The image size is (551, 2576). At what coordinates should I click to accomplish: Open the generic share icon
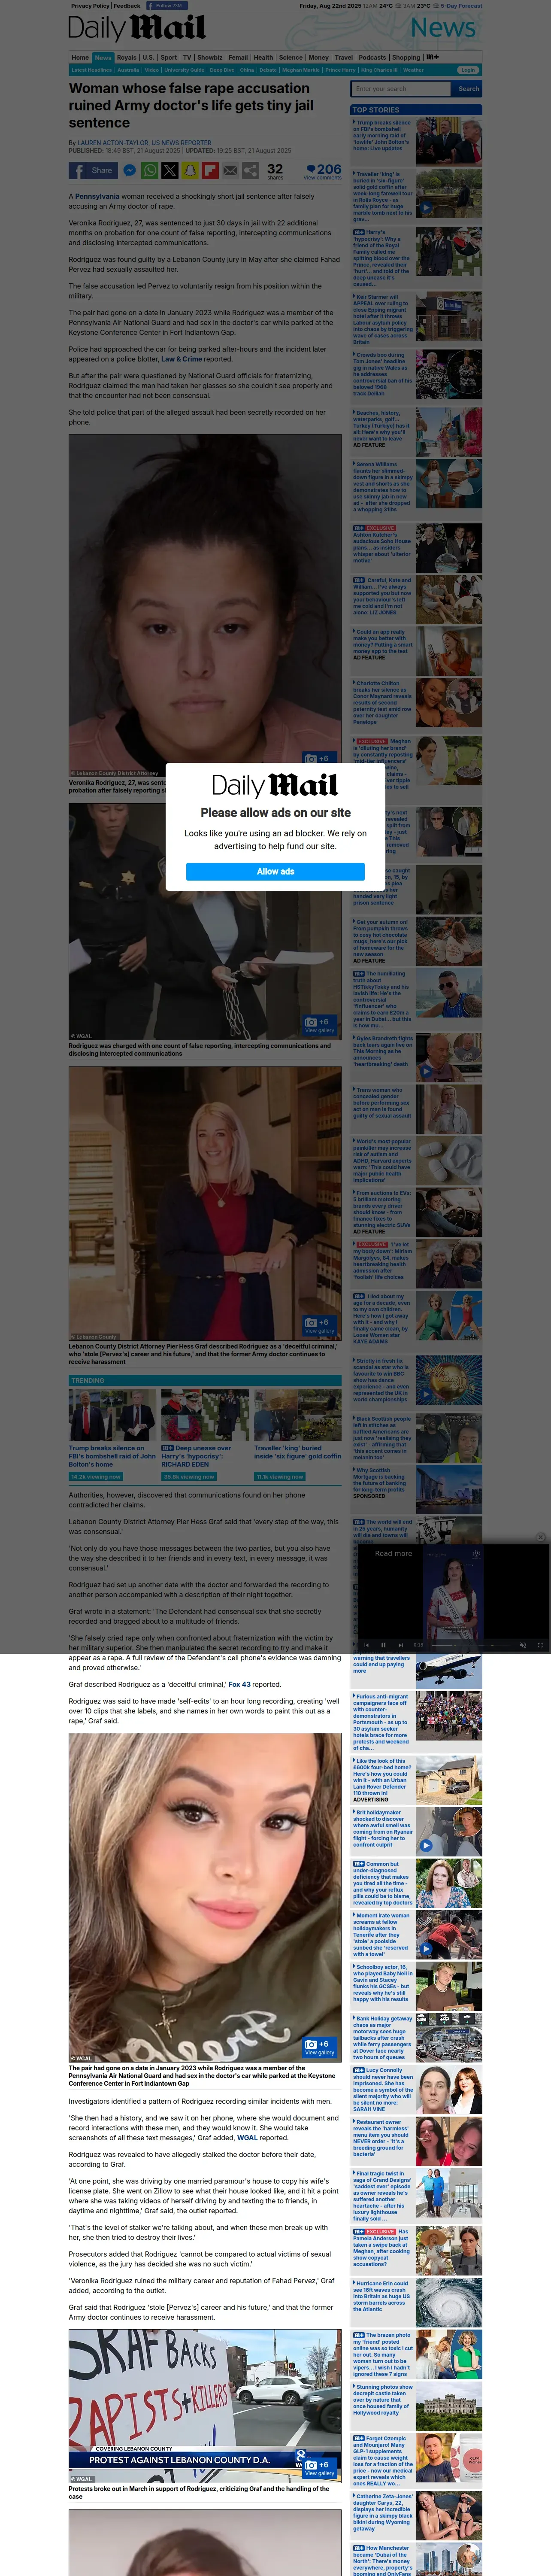pos(251,171)
